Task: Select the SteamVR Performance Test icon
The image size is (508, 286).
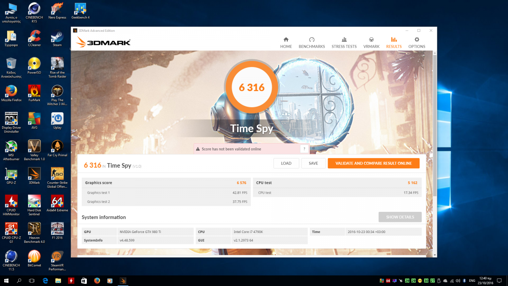Action: (x=57, y=261)
